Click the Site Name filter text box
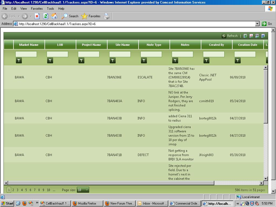276x207 pixels. (120, 54)
